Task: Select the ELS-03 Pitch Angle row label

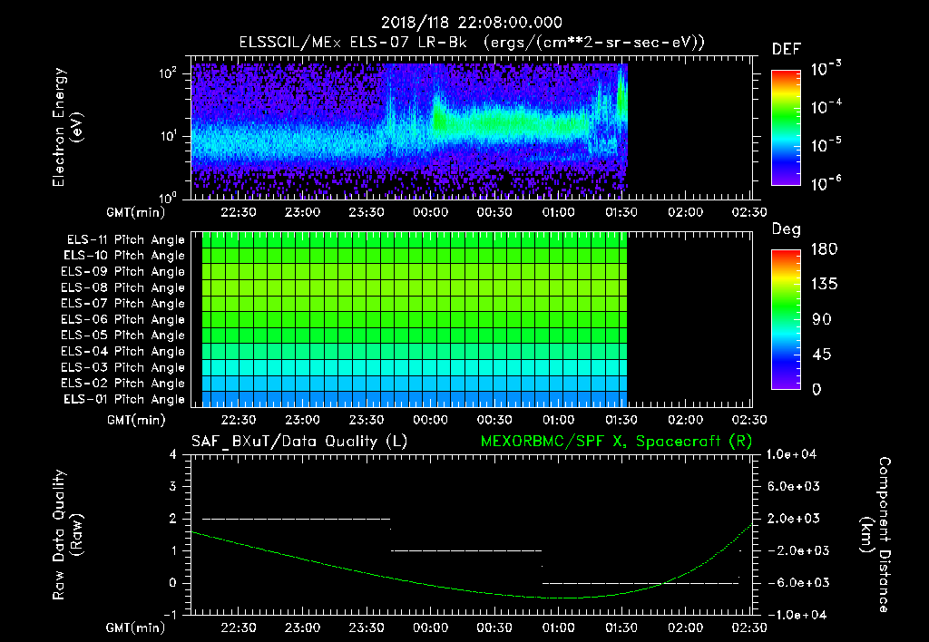Action: click(123, 368)
